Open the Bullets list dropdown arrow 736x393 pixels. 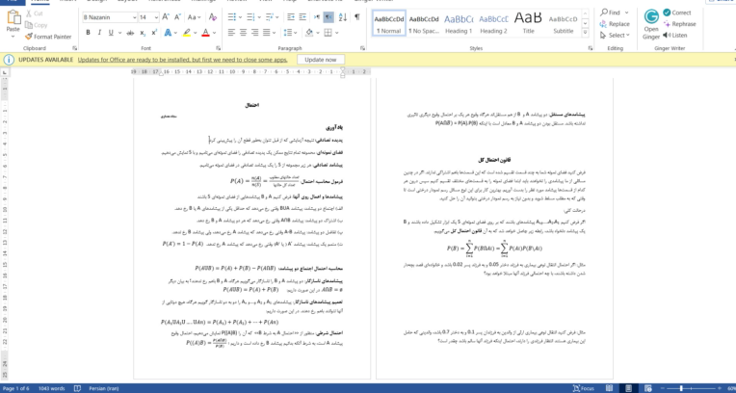(x=241, y=17)
